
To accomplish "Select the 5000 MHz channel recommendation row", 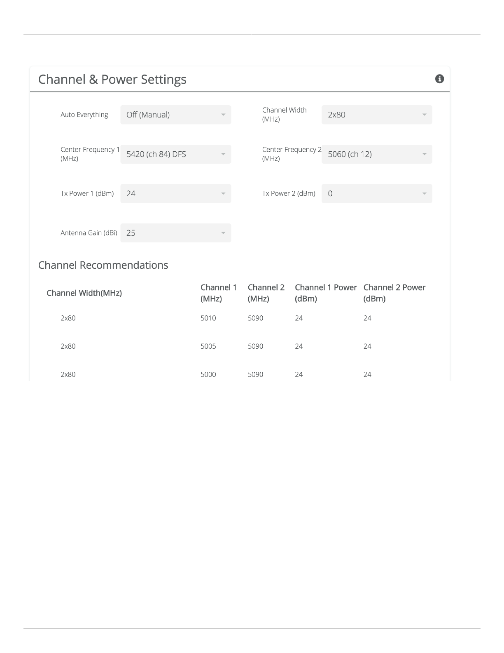I will 208,374.
